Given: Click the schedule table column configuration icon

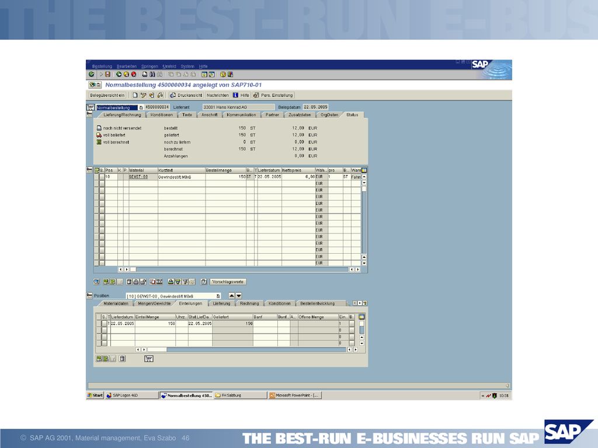Looking at the screenshot, I should (361, 317).
